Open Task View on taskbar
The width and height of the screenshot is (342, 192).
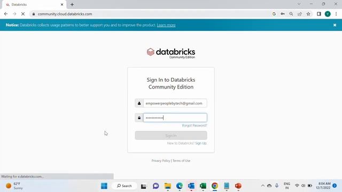tap(144, 186)
